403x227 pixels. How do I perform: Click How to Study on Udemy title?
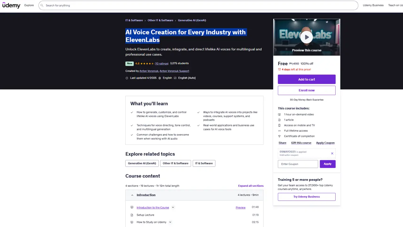[x=151, y=222]
